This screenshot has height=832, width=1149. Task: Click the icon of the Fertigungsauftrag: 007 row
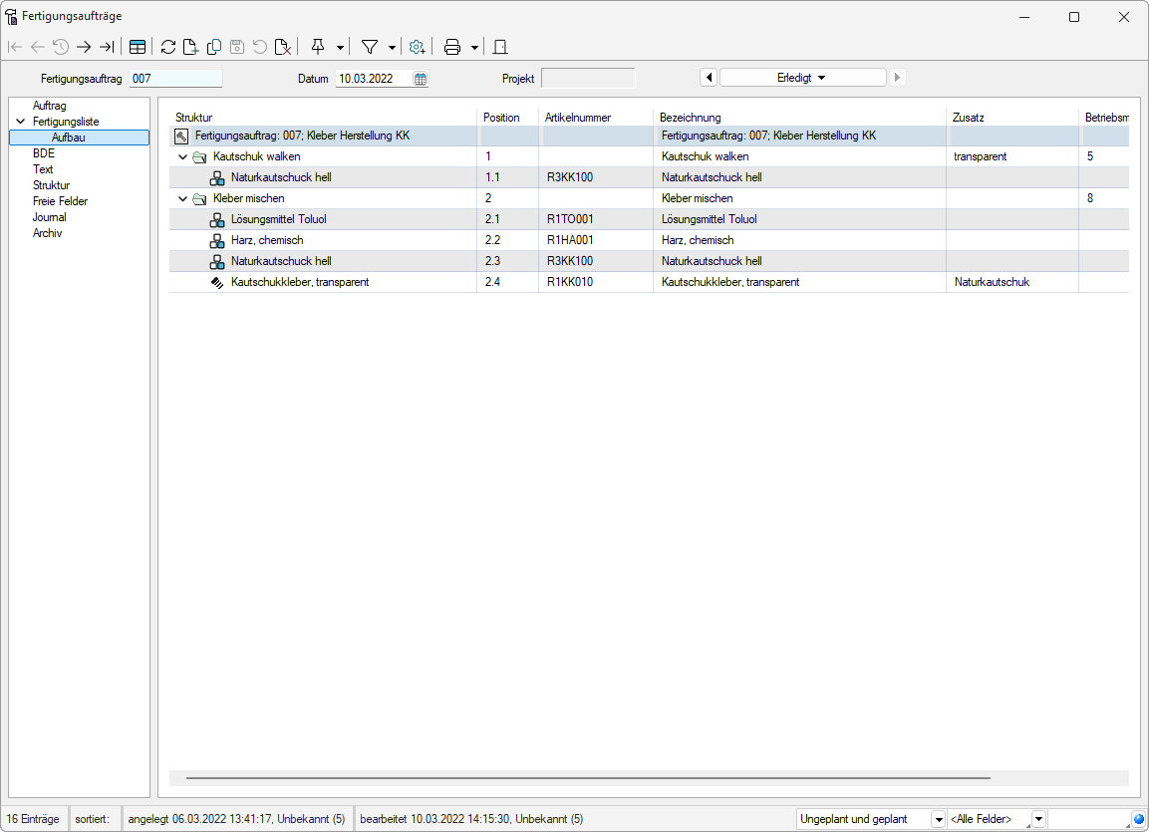pos(181,137)
